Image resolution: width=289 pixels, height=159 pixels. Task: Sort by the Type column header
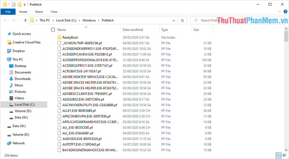tap(165, 30)
